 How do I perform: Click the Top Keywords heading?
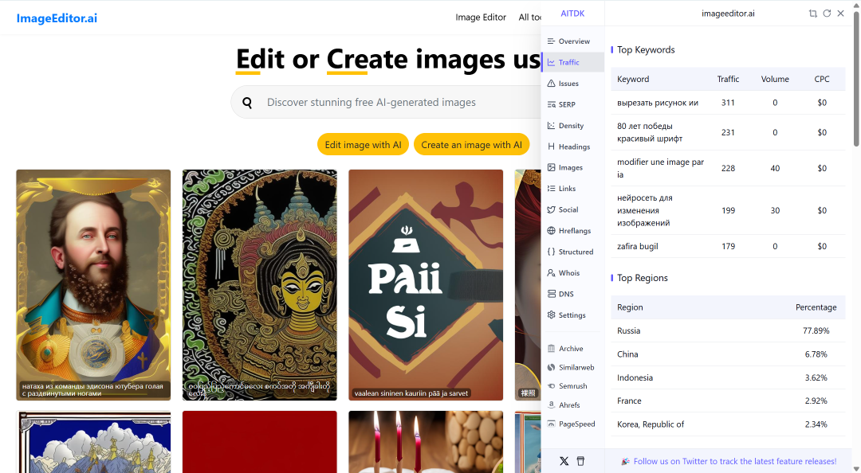tap(646, 50)
